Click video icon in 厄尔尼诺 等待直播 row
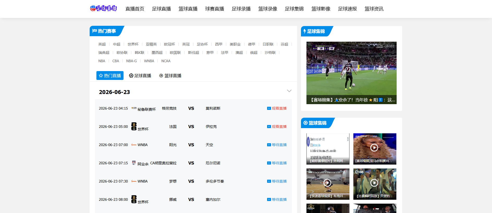The width and height of the screenshot is (492, 213). pyautogui.click(x=269, y=163)
